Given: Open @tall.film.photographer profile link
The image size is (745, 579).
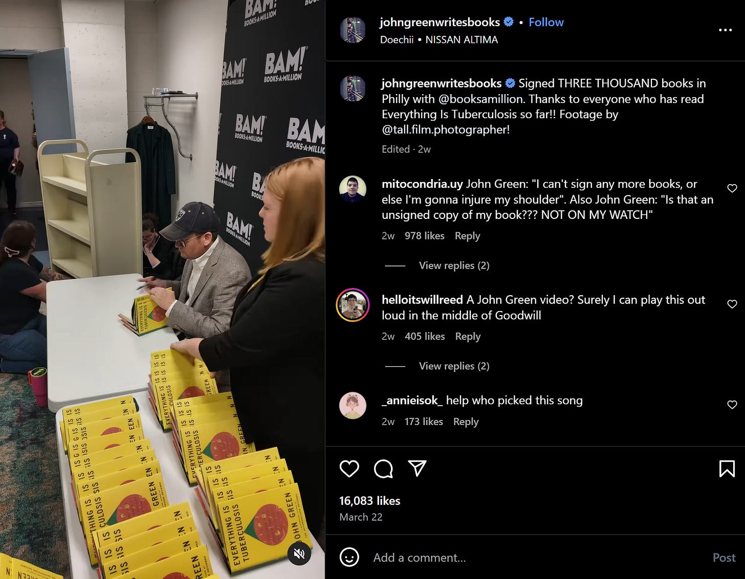Looking at the screenshot, I should (446, 129).
